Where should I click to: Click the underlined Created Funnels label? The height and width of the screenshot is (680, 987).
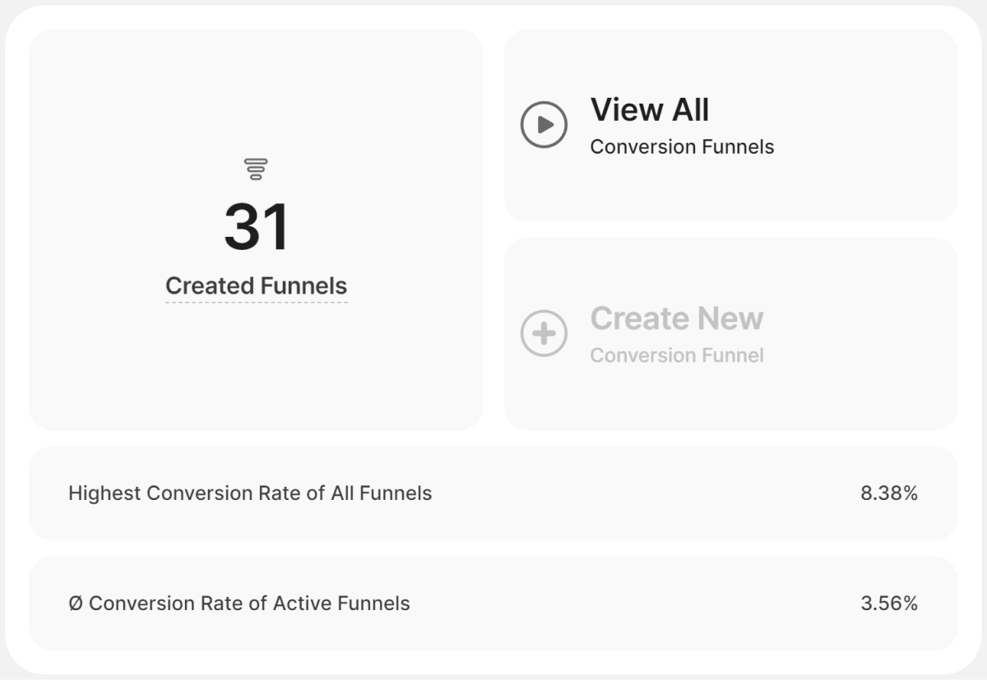coord(256,286)
